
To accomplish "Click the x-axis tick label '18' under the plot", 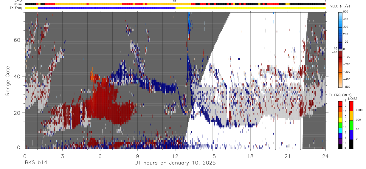I will pyautogui.click(x=250, y=156).
